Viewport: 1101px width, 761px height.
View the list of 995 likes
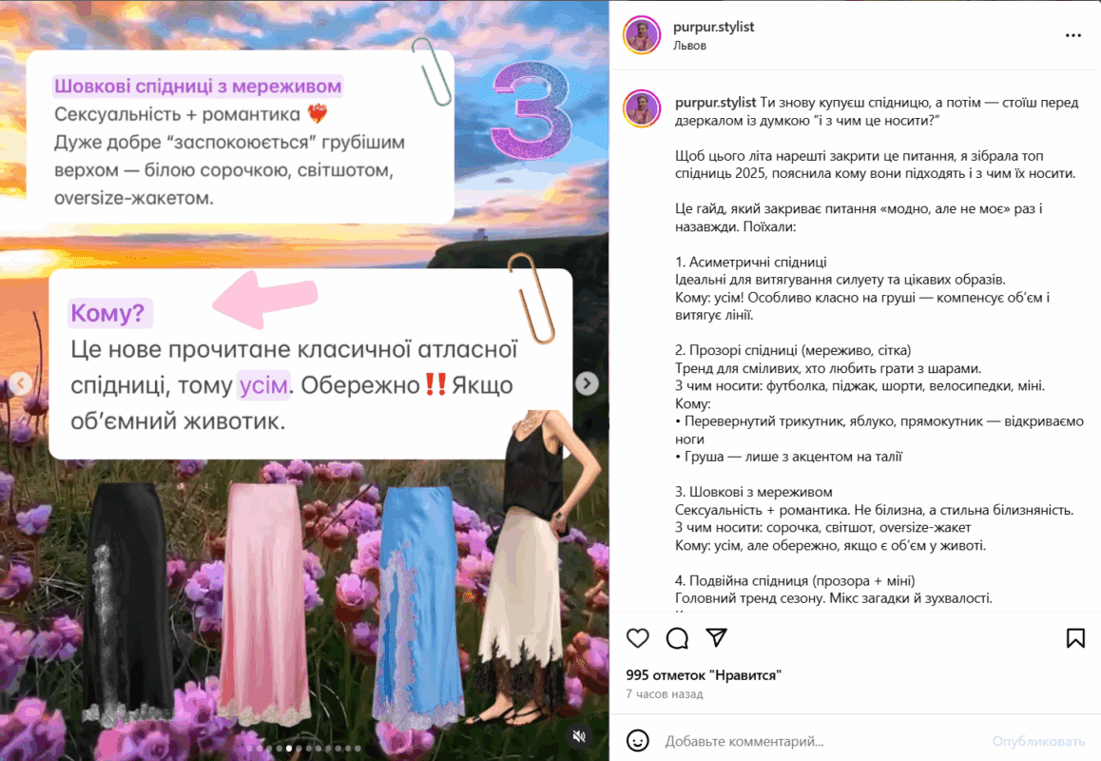click(x=704, y=675)
